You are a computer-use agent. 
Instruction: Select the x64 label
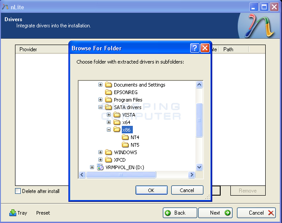point(126,122)
